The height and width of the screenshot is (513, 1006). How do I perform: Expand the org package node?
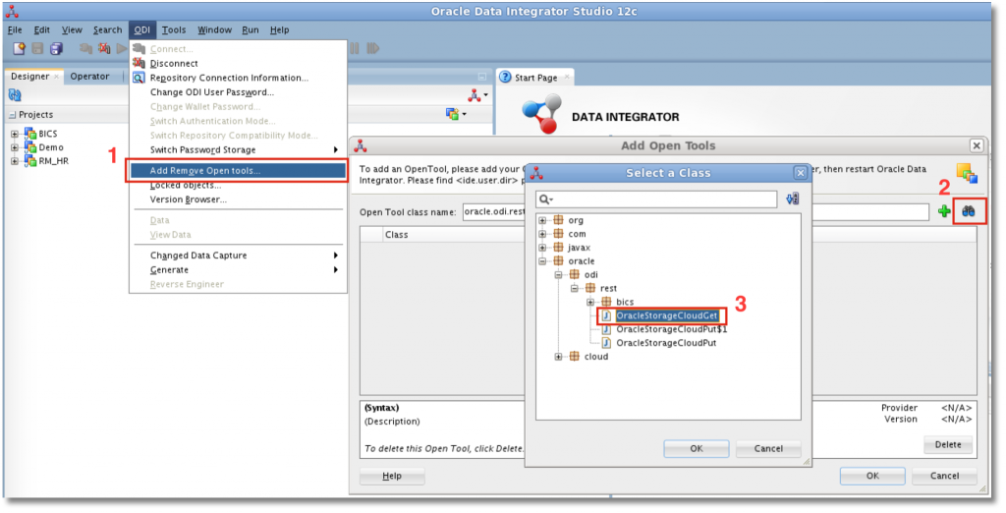542,220
